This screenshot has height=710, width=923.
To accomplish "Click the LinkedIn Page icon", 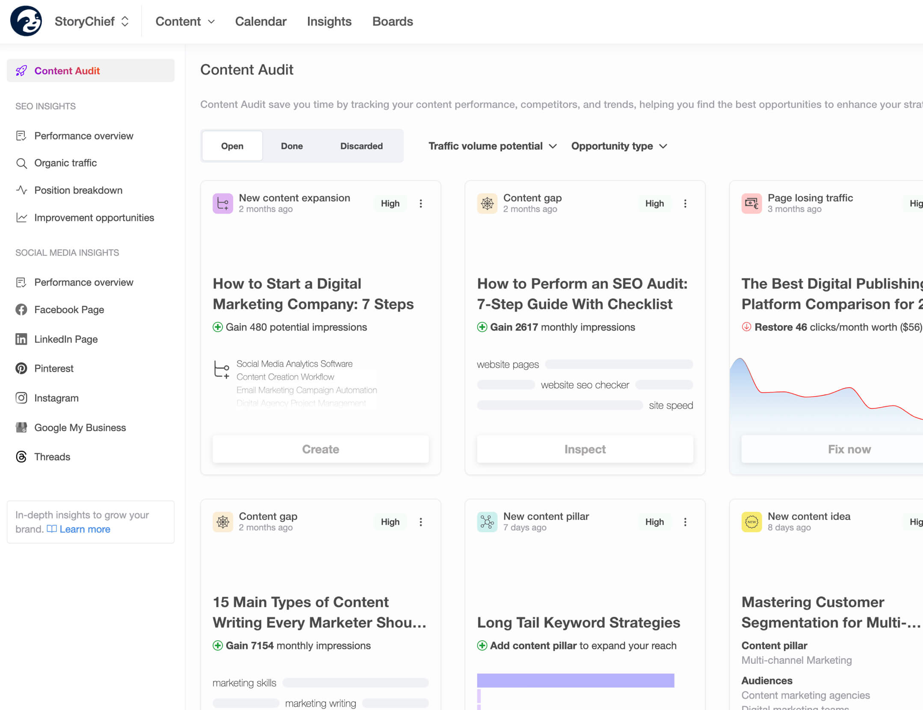I will coord(21,339).
